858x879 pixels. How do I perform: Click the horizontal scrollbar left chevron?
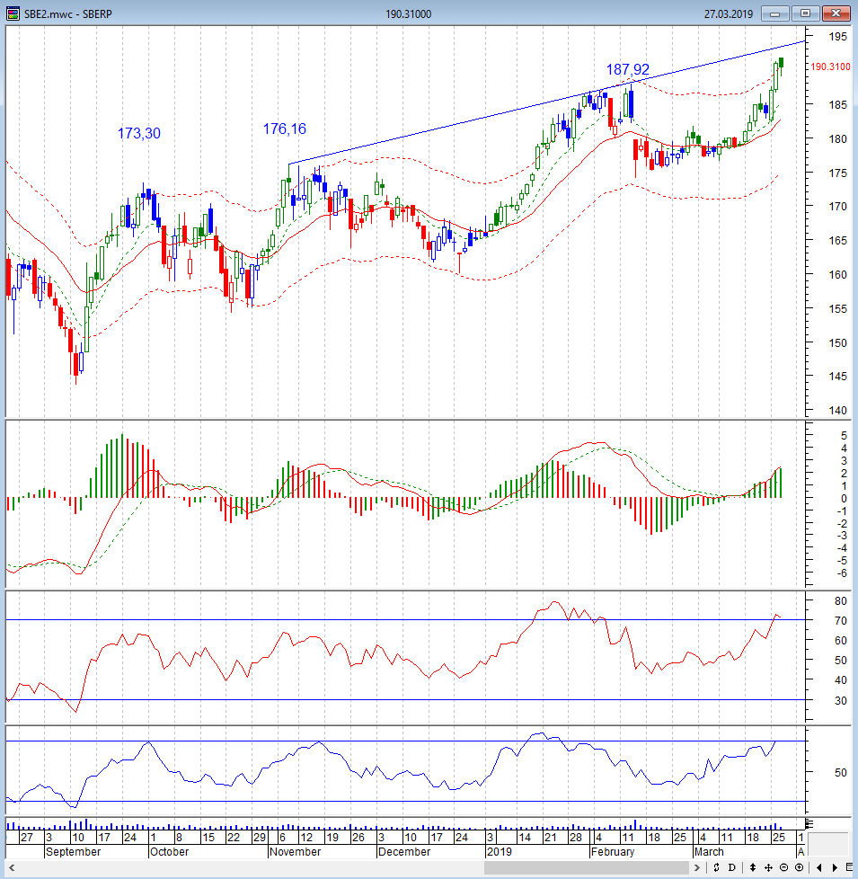click(x=12, y=867)
